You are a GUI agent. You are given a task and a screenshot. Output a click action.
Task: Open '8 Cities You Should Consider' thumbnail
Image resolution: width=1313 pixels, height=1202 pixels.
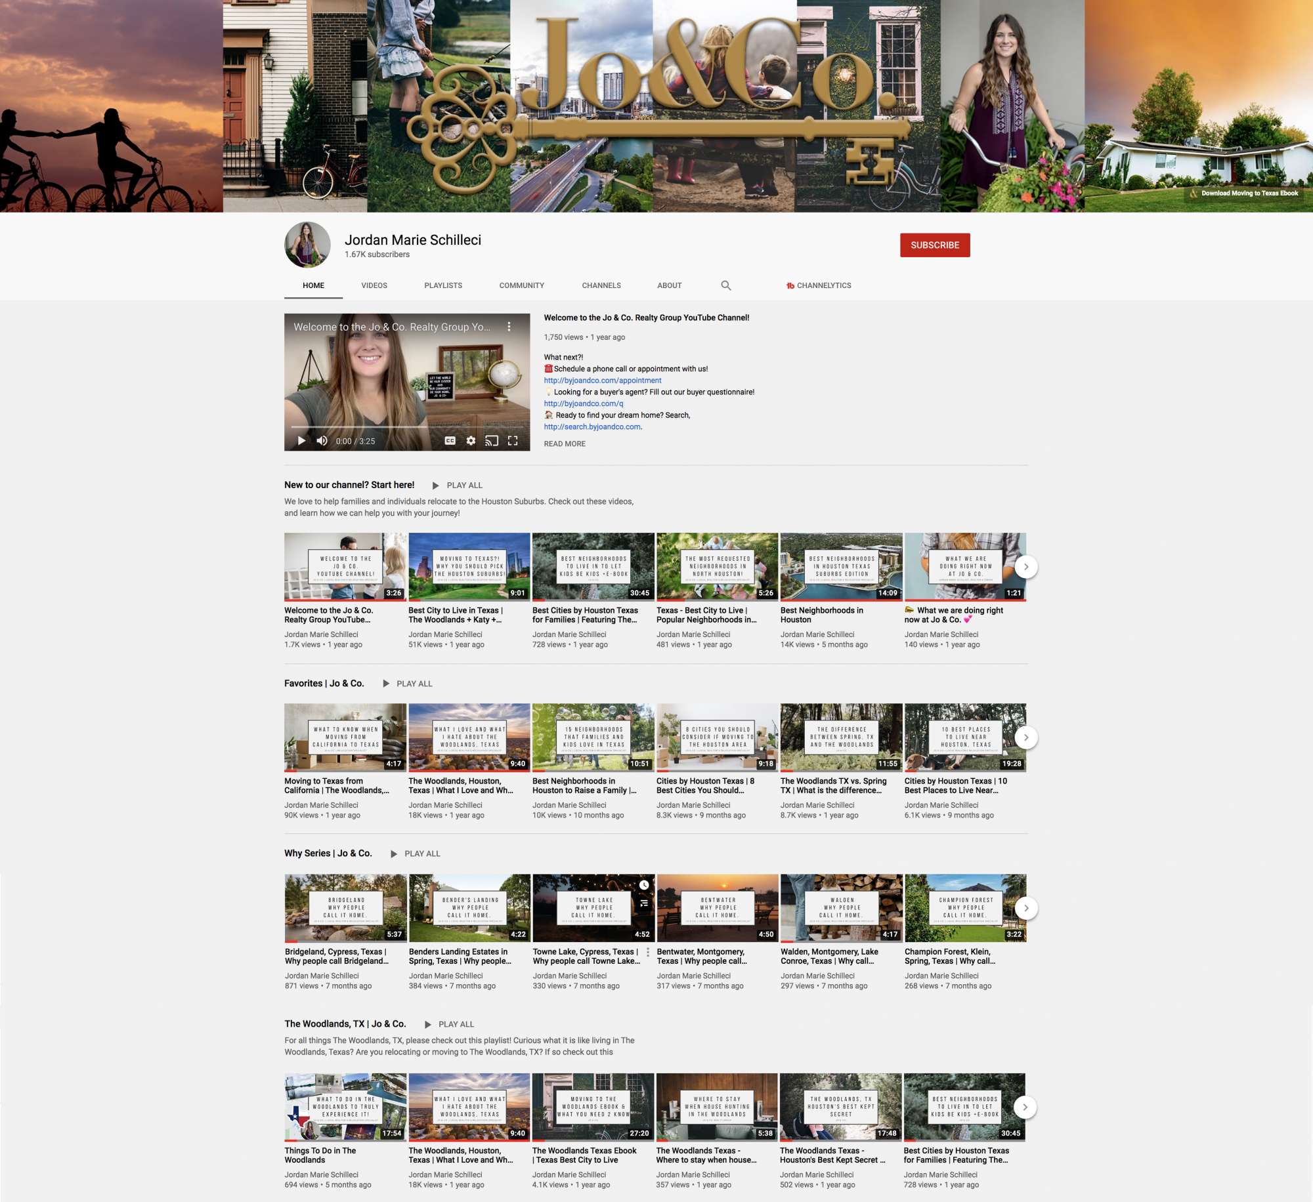718,737
